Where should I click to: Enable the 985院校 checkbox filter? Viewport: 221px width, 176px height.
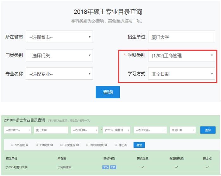click(12, 145)
